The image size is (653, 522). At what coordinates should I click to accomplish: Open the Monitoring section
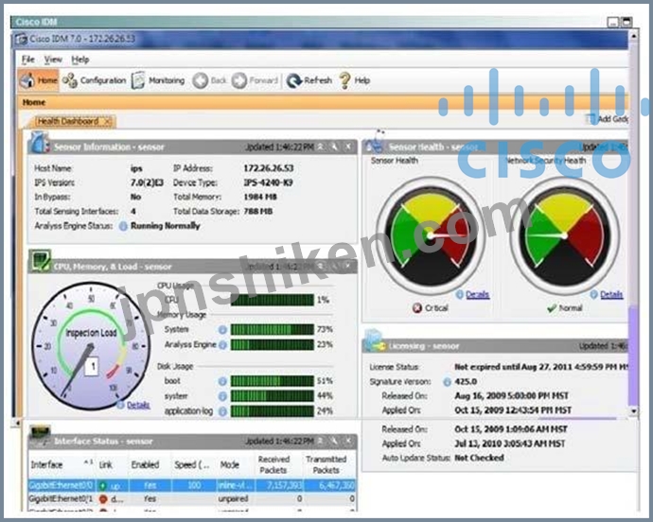(x=158, y=80)
